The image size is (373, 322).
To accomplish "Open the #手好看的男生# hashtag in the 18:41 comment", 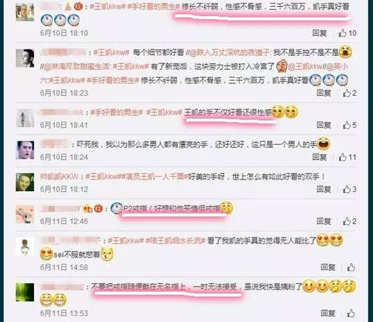I will (116, 112).
